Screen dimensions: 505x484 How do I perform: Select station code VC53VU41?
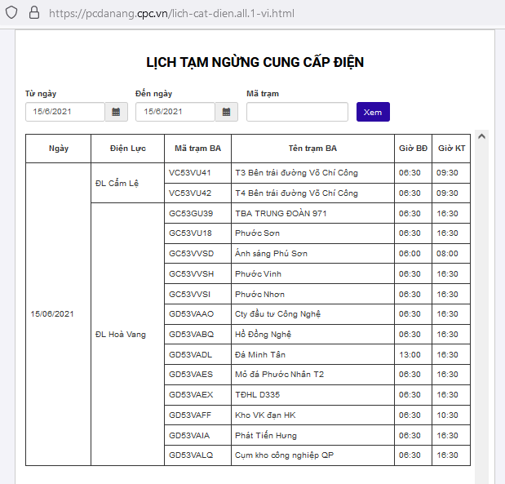(190, 173)
